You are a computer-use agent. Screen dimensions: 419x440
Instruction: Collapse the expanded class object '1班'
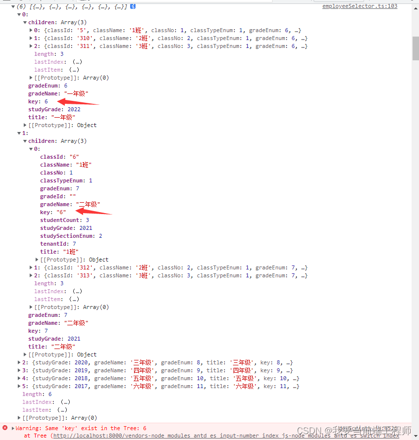point(31,148)
